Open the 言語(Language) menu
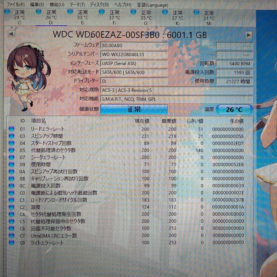 [x=153, y=5]
